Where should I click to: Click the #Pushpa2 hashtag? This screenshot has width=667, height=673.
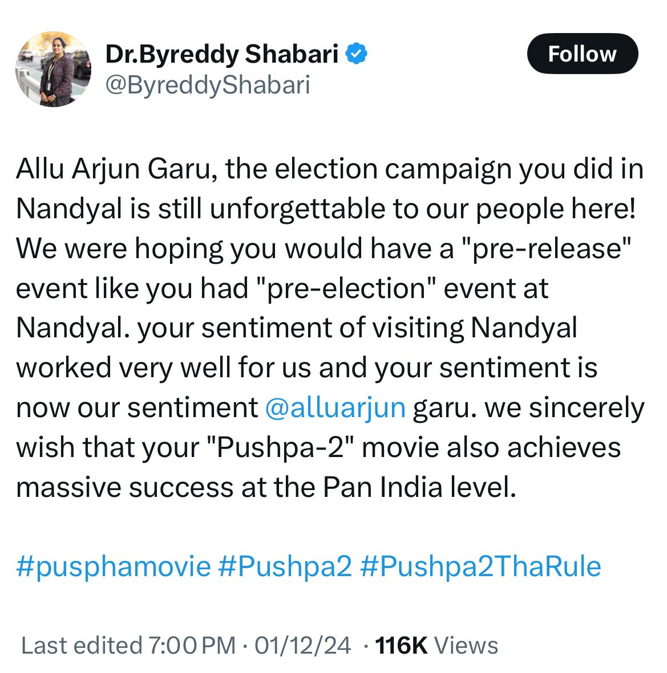click(285, 567)
